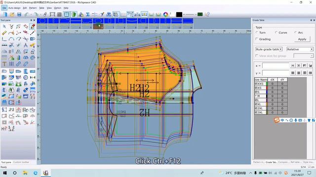Select the arrow pointer tool in Tool pane

click(4, 27)
